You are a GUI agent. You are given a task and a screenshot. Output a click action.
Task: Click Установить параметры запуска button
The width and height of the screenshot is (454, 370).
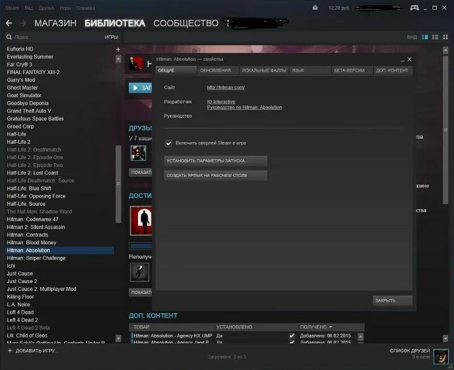[216, 161]
